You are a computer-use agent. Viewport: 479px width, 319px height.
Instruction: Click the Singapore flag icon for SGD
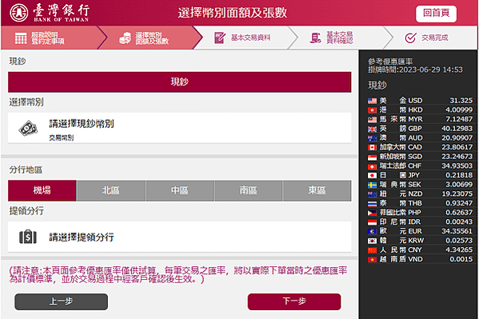(372, 157)
